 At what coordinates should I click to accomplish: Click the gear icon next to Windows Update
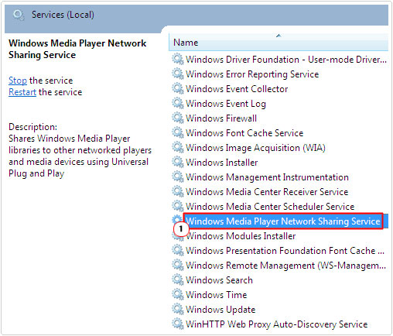(178, 309)
